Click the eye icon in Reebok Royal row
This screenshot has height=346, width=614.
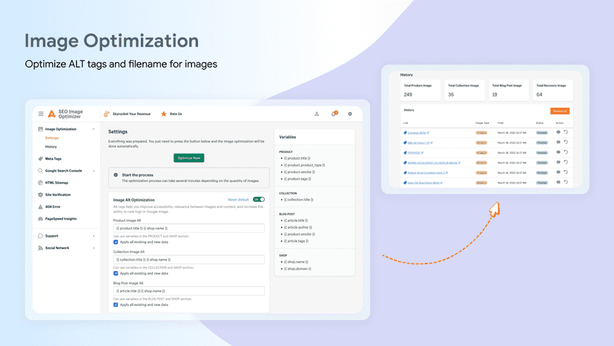[558, 172]
